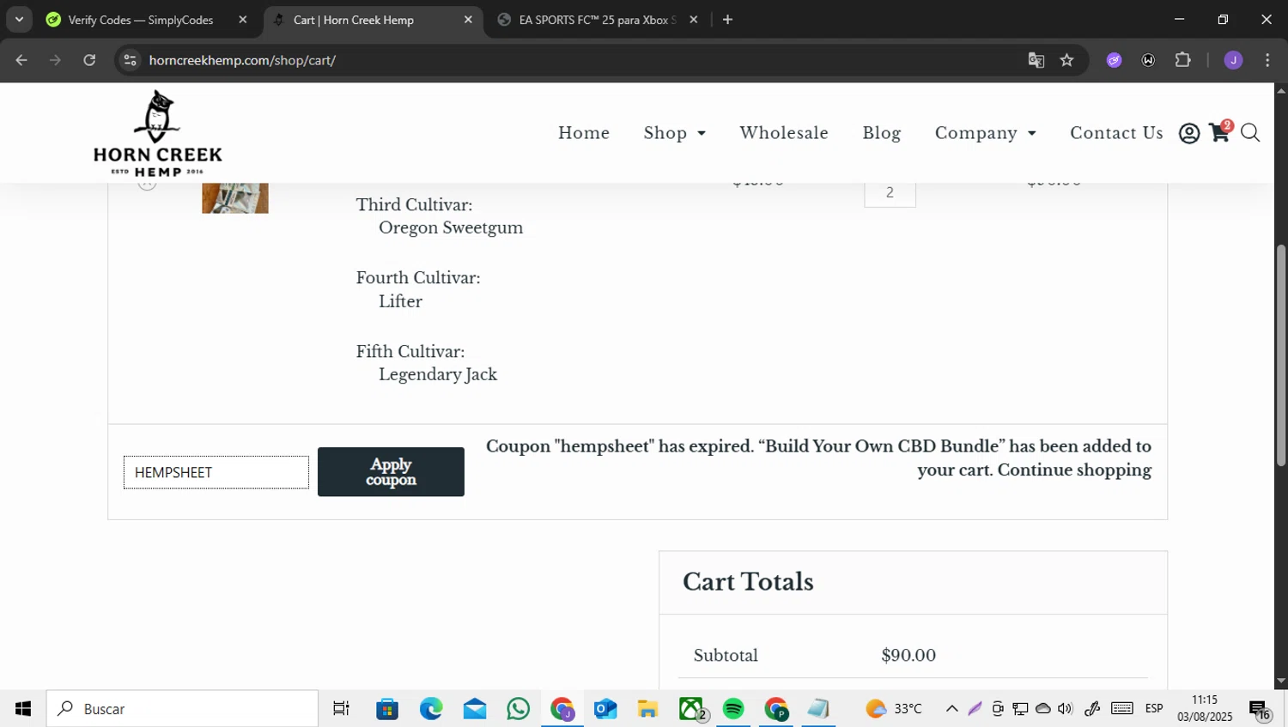The image size is (1288, 727).
Task: Click the ESP language indicator
Action: (x=1154, y=709)
